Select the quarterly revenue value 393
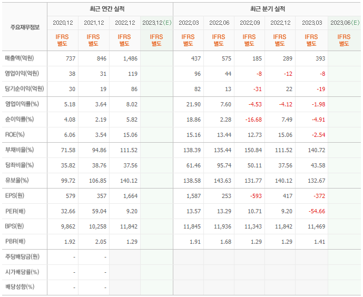The image size is (363, 297). point(320,58)
